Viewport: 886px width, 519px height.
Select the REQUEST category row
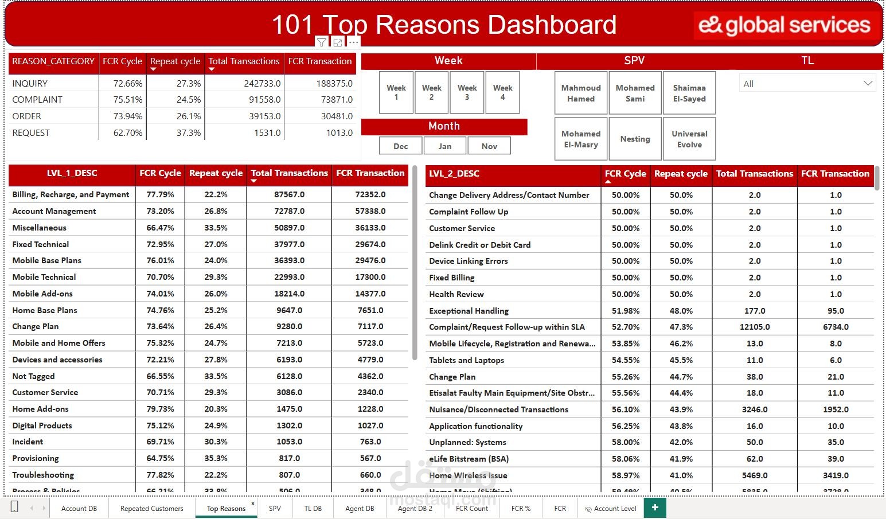point(182,132)
